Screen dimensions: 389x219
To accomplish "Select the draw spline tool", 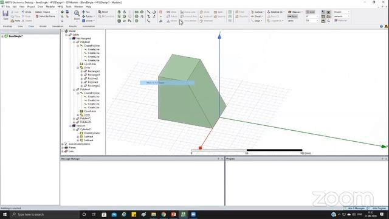I will 148,16.
